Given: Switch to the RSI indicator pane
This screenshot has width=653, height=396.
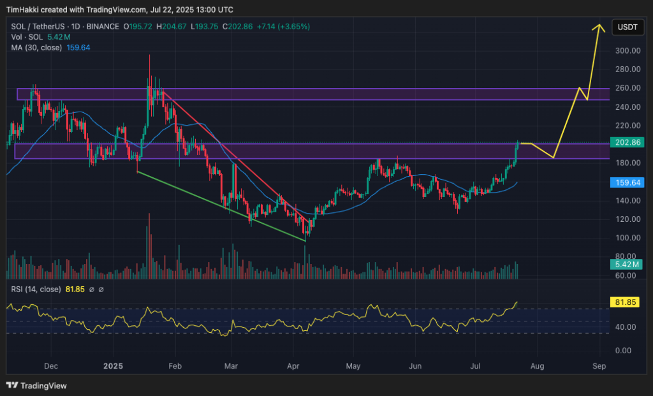Looking at the screenshot, I should [319, 322].
